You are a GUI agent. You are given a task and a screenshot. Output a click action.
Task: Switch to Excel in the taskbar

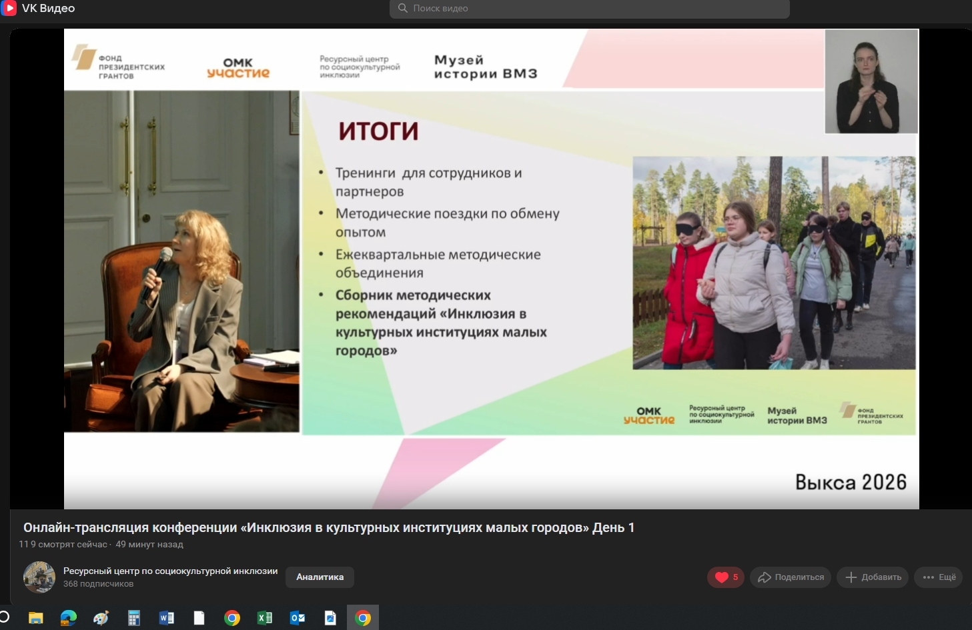(265, 618)
